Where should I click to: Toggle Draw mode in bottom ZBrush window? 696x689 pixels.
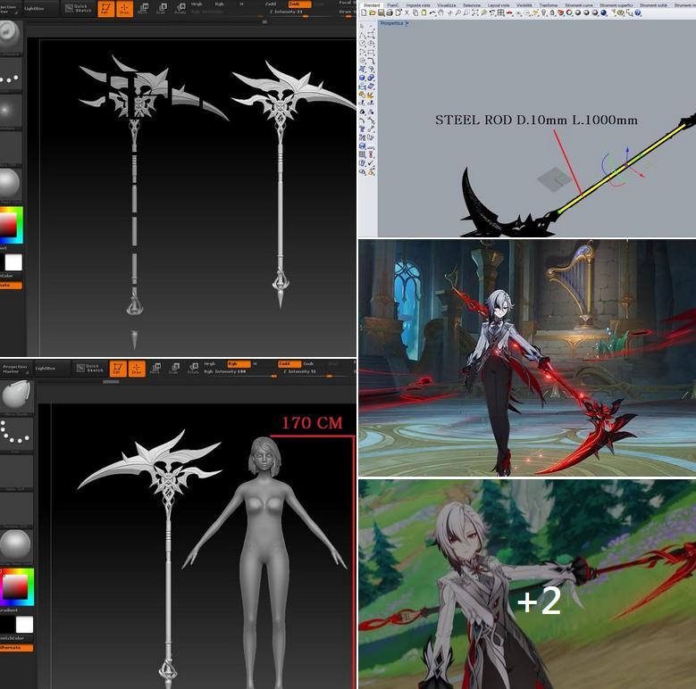(137, 369)
